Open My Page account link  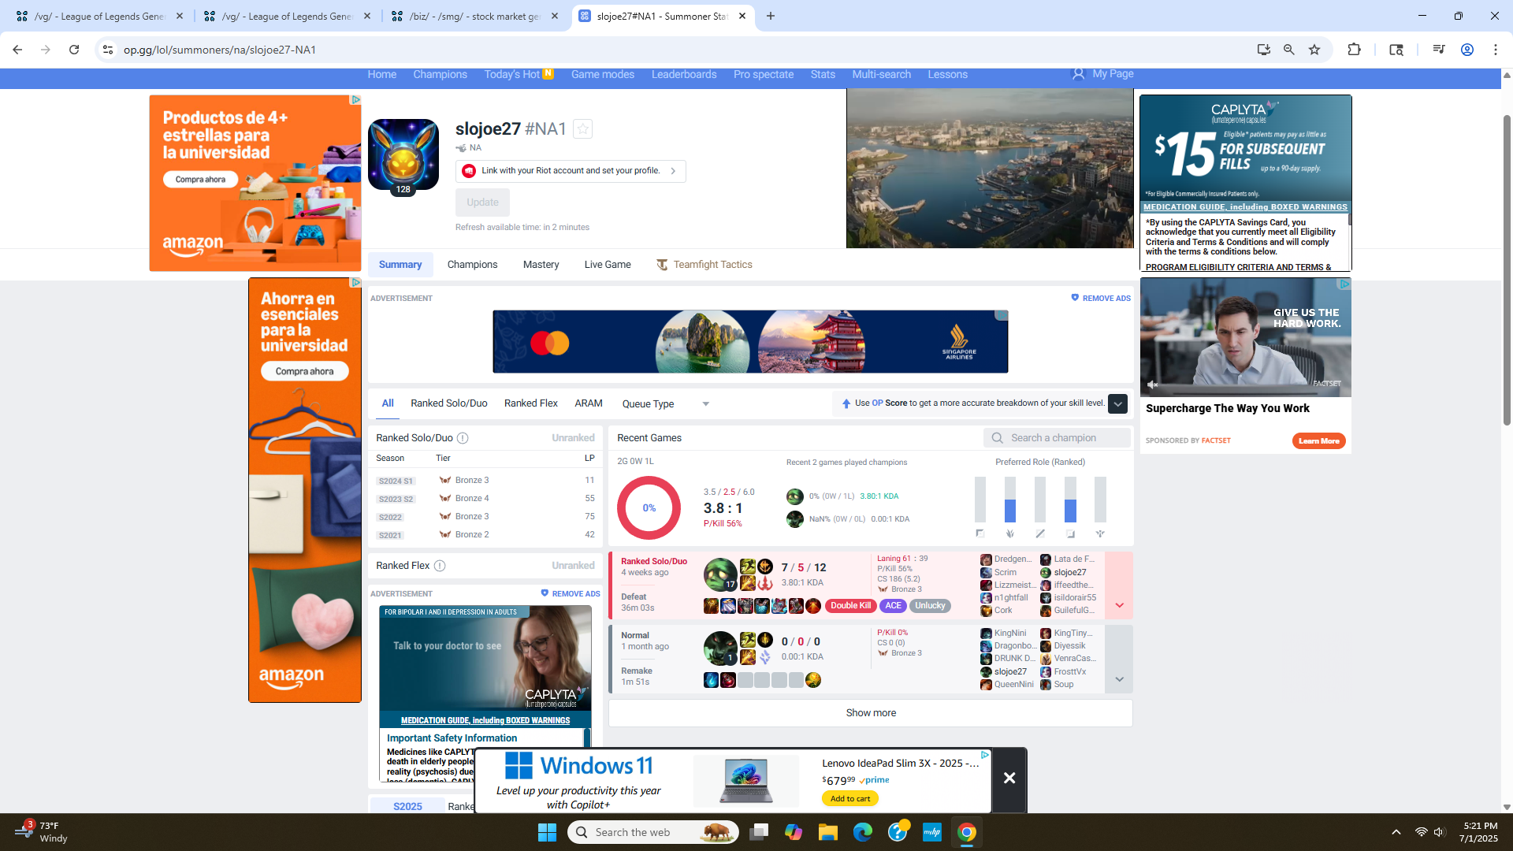tap(1103, 74)
